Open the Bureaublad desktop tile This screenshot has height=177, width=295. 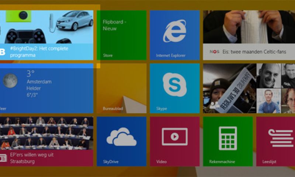tap(122, 88)
